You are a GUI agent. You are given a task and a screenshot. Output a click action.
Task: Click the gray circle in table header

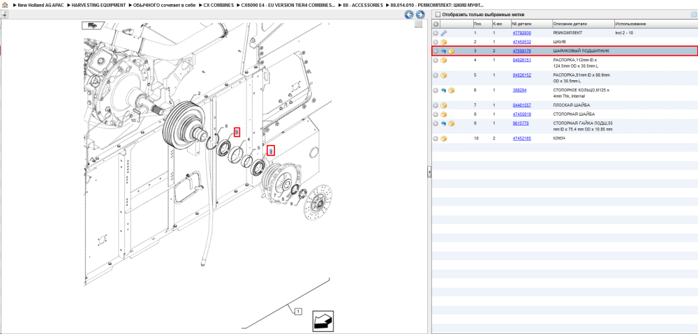(436, 24)
